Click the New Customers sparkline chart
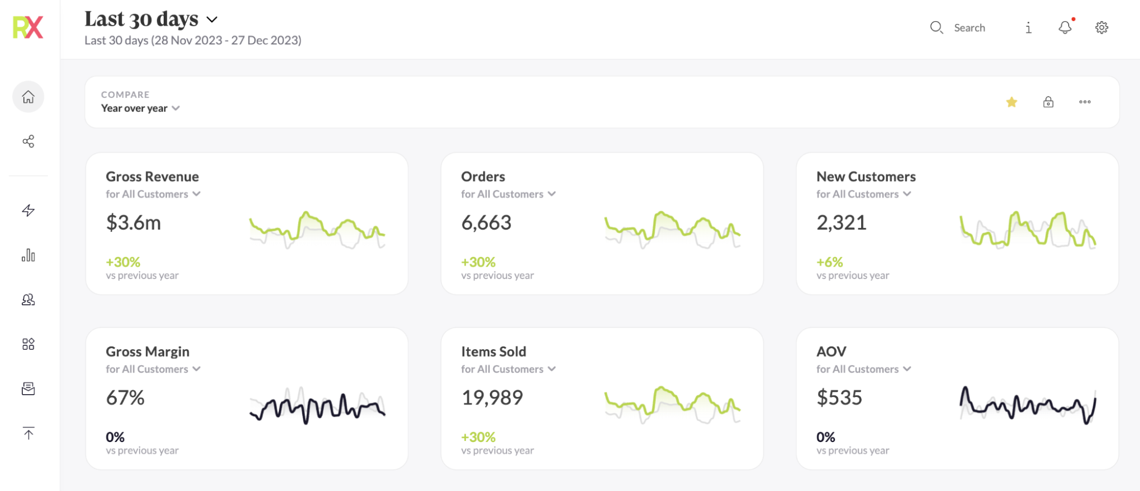Image resolution: width=1140 pixels, height=491 pixels. (x=1027, y=230)
